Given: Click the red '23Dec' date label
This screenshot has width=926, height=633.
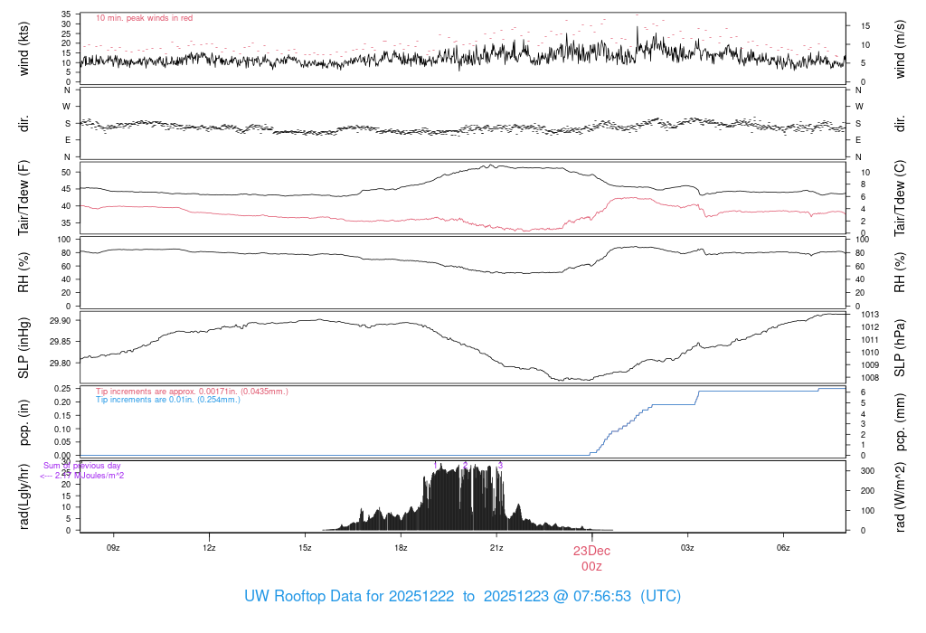Looking at the screenshot, I should click(591, 551).
